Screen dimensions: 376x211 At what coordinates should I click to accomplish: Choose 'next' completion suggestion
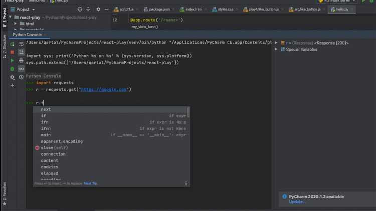(111, 109)
